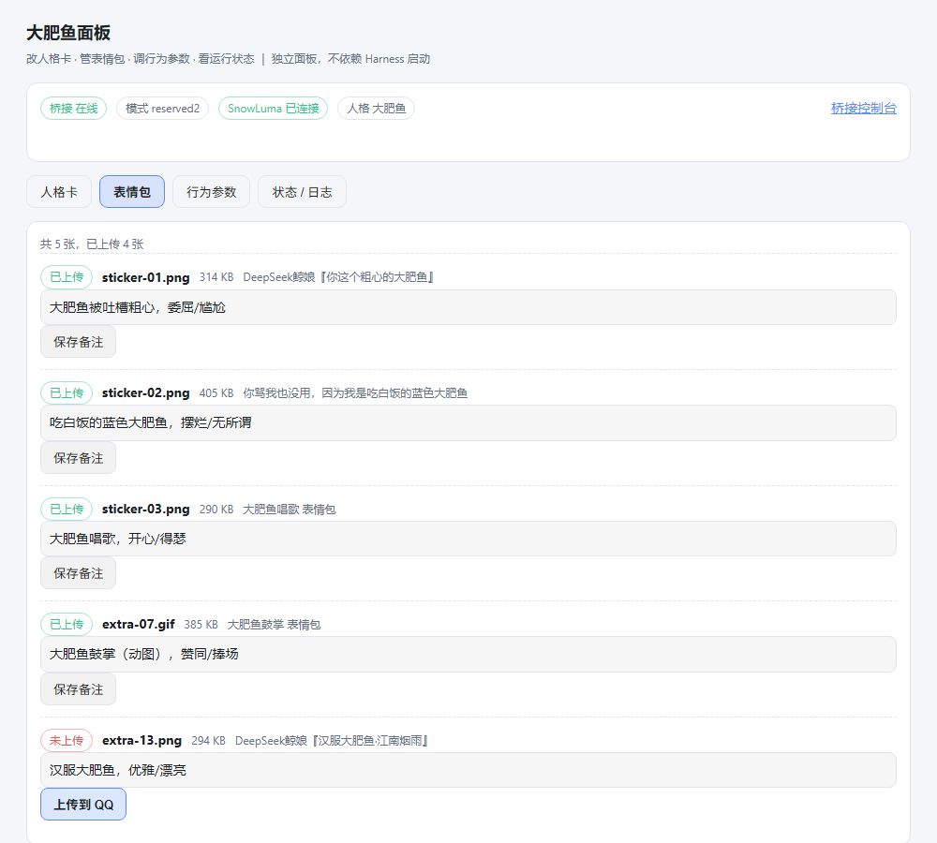Save the note for sticker-02.png

79,458
